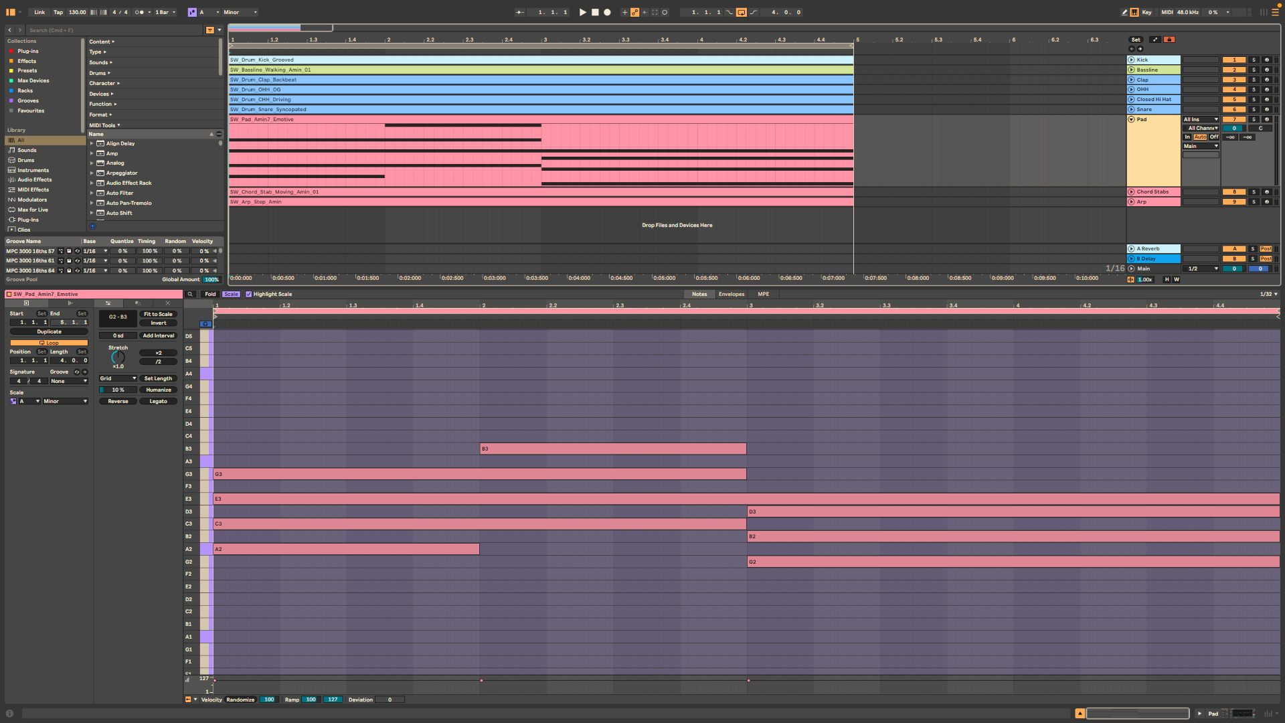Toggle the Arrangement Loop switch

point(742,12)
